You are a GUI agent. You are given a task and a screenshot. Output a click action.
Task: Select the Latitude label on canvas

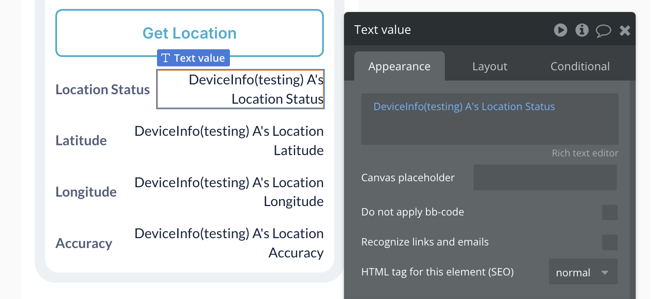(81, 141)
